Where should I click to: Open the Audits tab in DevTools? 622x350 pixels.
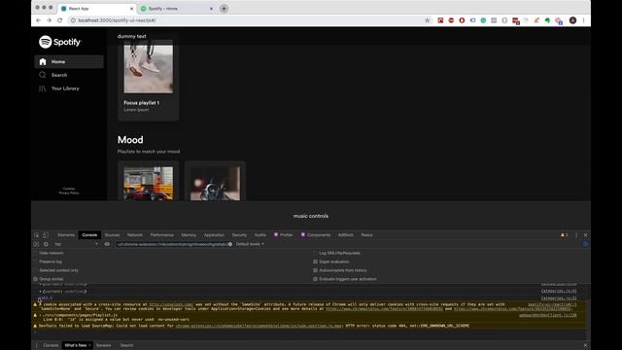(260, 235)
